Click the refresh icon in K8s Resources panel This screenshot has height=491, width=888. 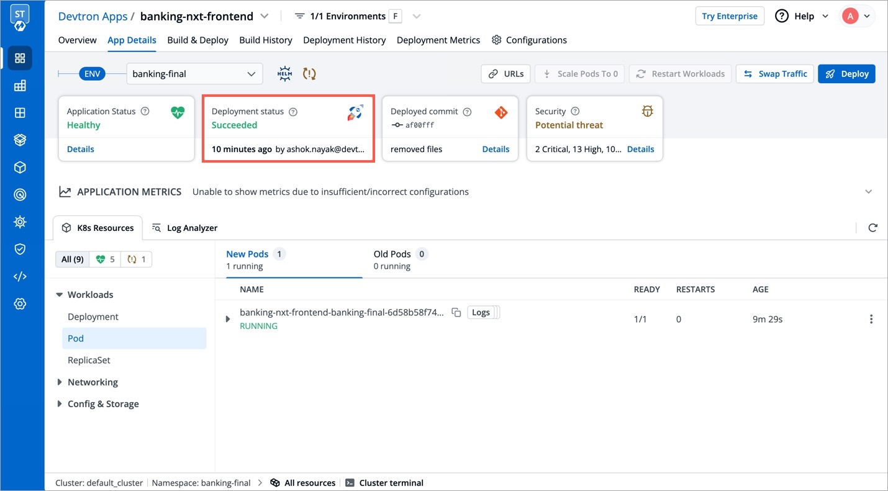coord(872,228)
